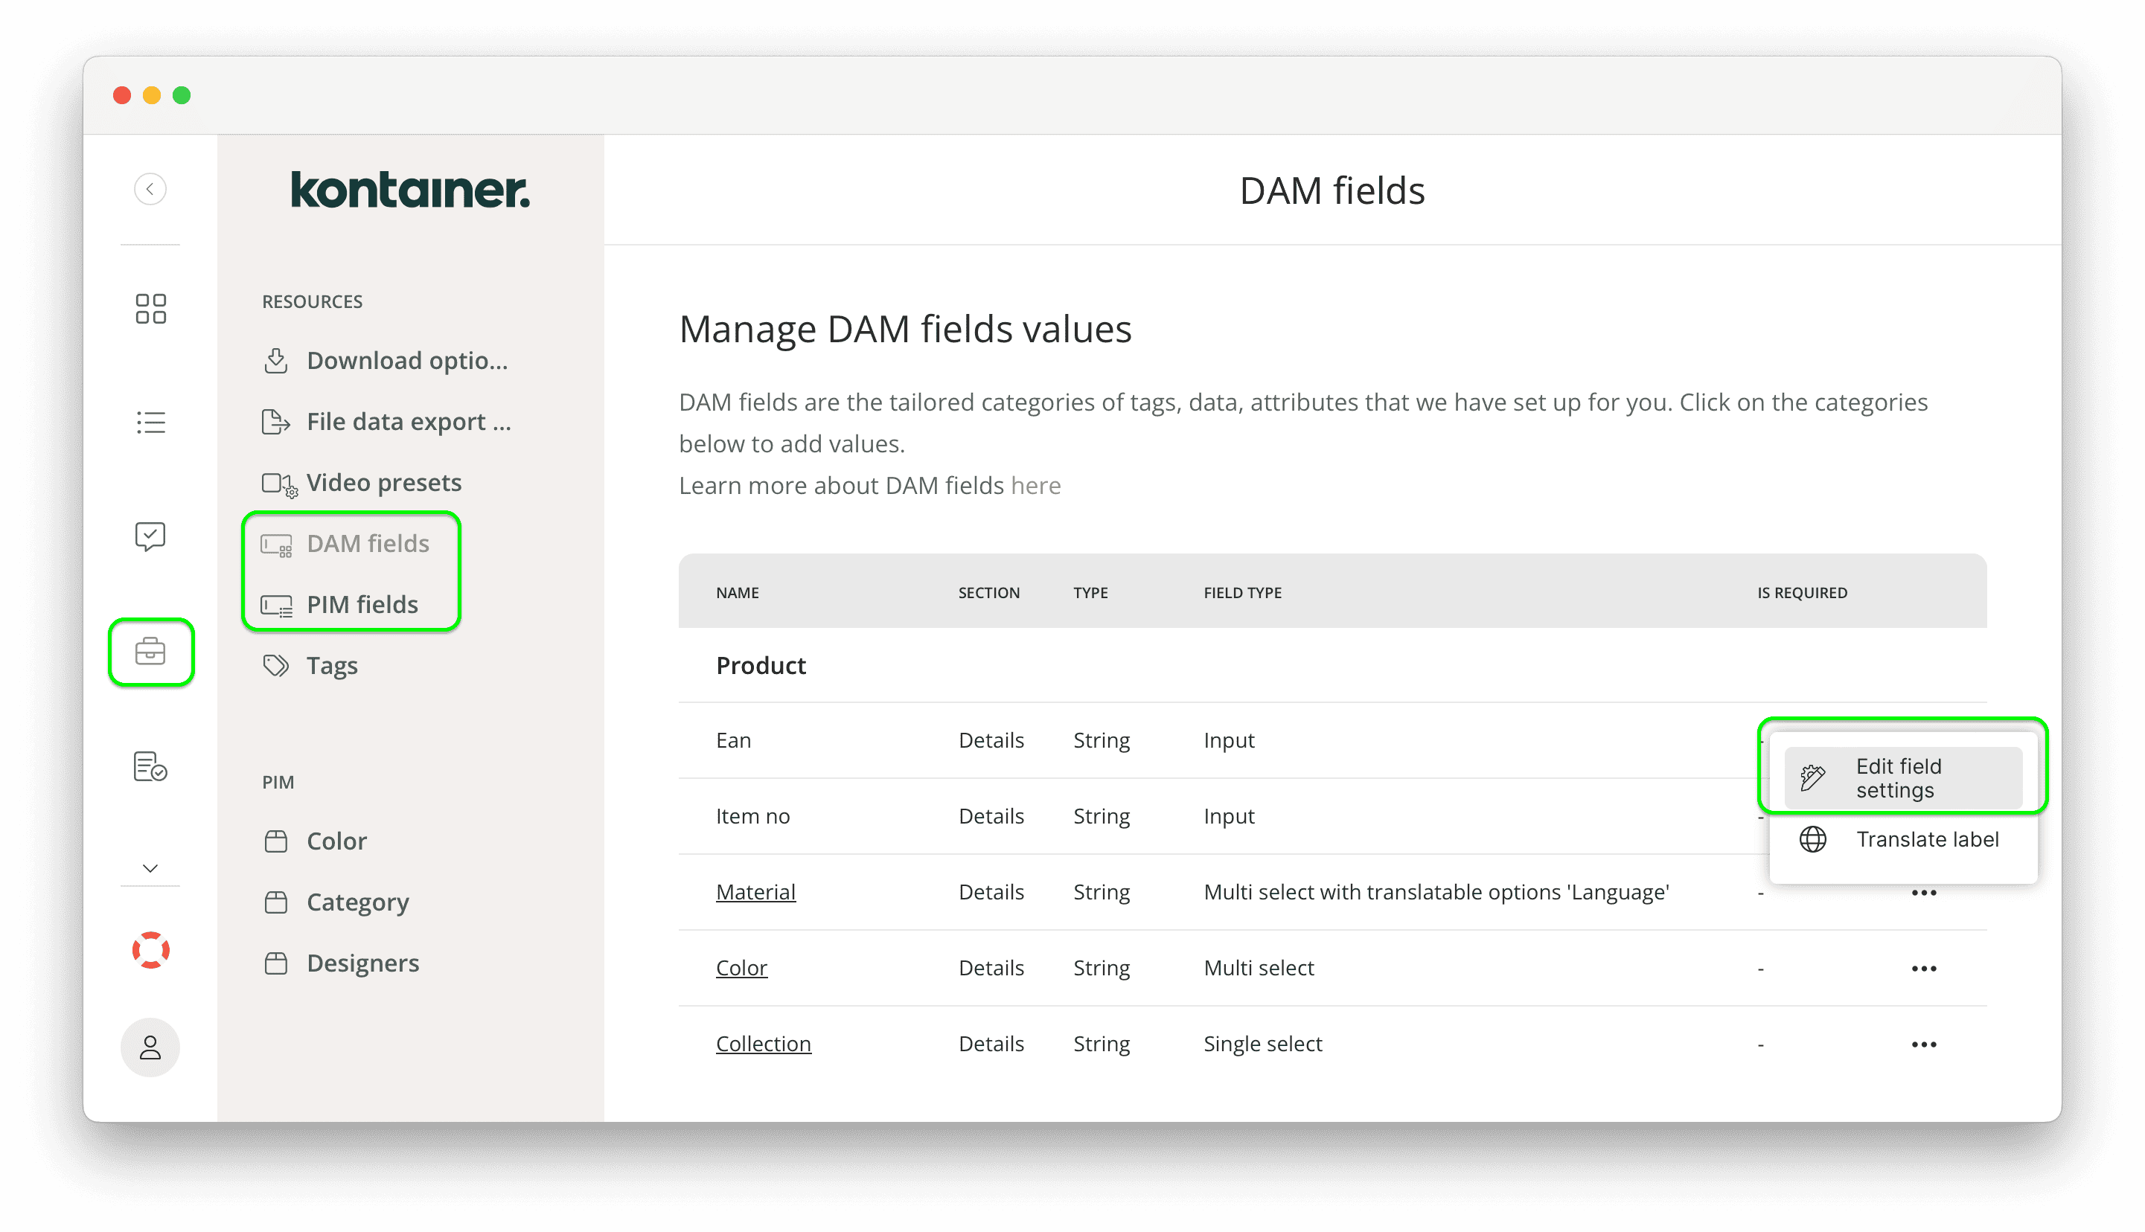This screenshot has height=1232, width=2145.
Task: Click the collapse sidebar arrow button
Action: [x=150, y=190]
